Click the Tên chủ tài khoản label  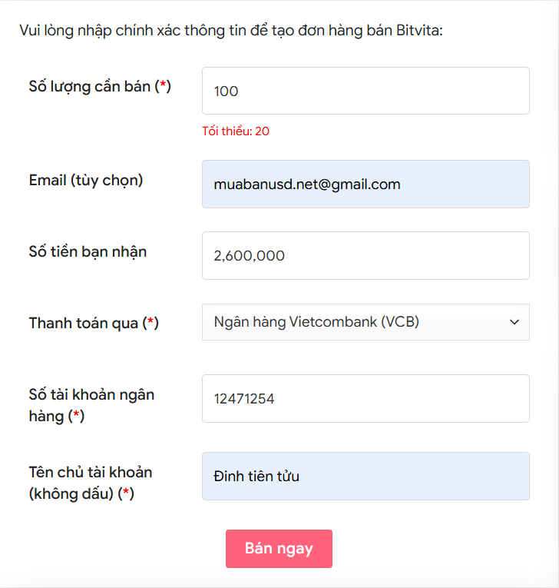(x=91, y=483)
